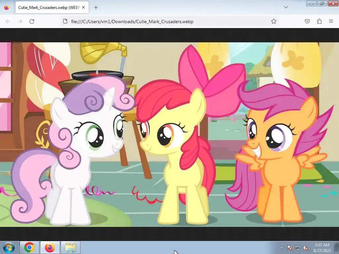Close the Cutie_Mark_Crusaders.webp tab

(83, 7)
